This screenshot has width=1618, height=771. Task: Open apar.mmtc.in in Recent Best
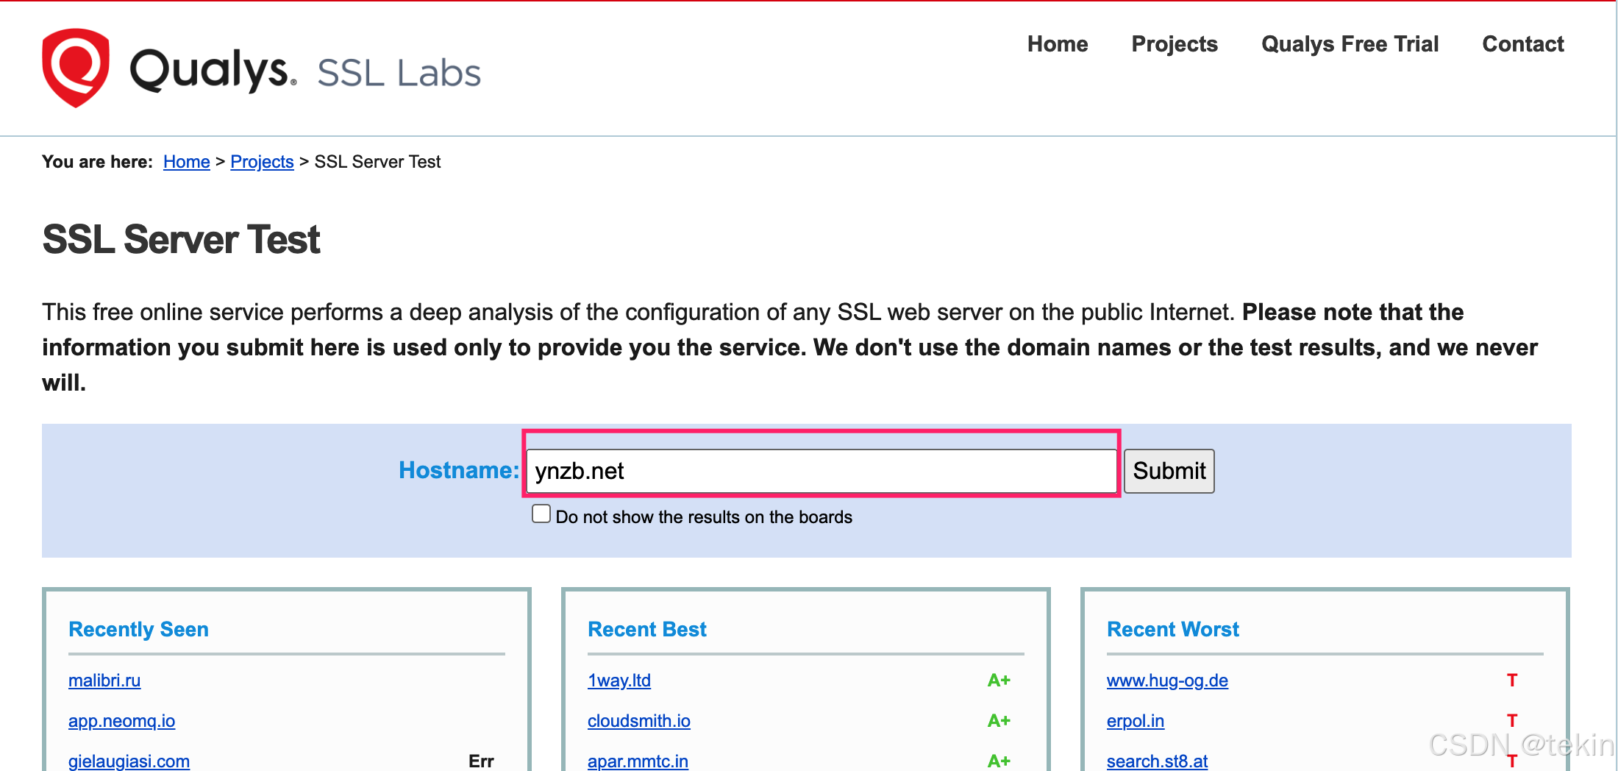tap(638, 761)
